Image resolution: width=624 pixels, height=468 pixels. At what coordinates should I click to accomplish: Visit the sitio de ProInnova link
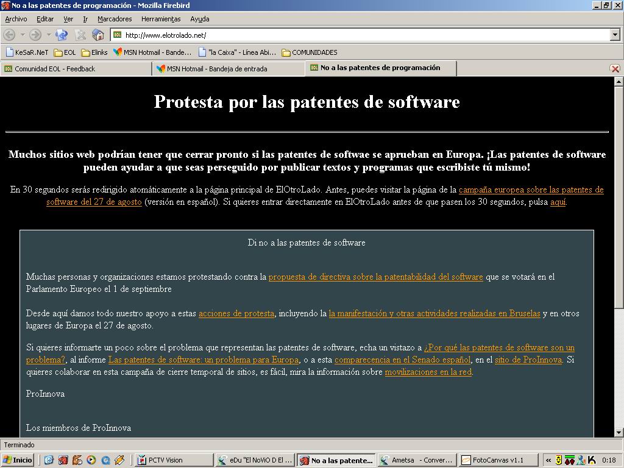[528, 360]
